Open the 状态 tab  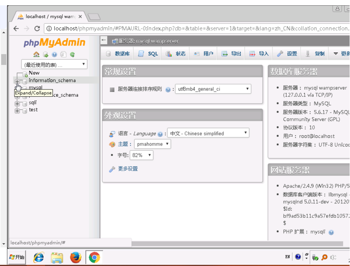click(176, 54)
